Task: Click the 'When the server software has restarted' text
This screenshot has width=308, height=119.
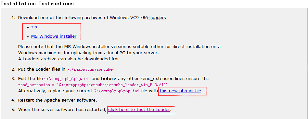Action: [x=62, y=109]
